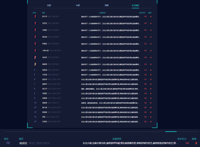Click the trend arrow in the bottom 前进区 row
Viewport: 200px width, 147px height.
(195, 143)
